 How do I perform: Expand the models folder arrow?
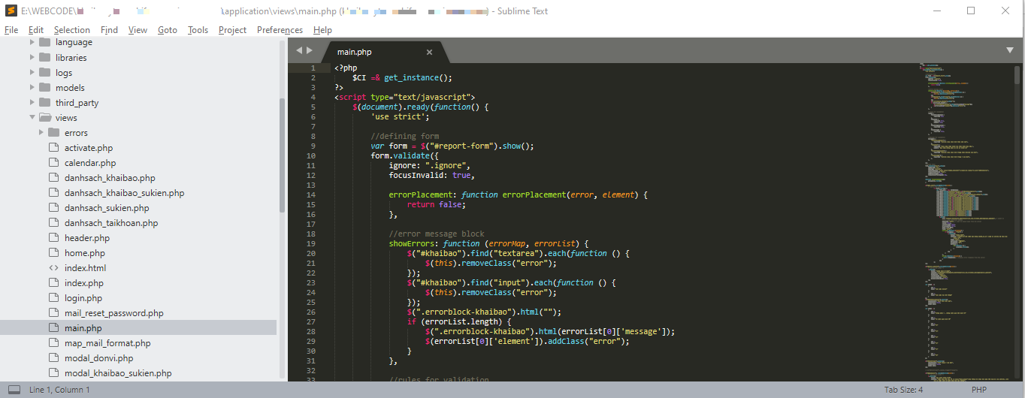[32, 87]
